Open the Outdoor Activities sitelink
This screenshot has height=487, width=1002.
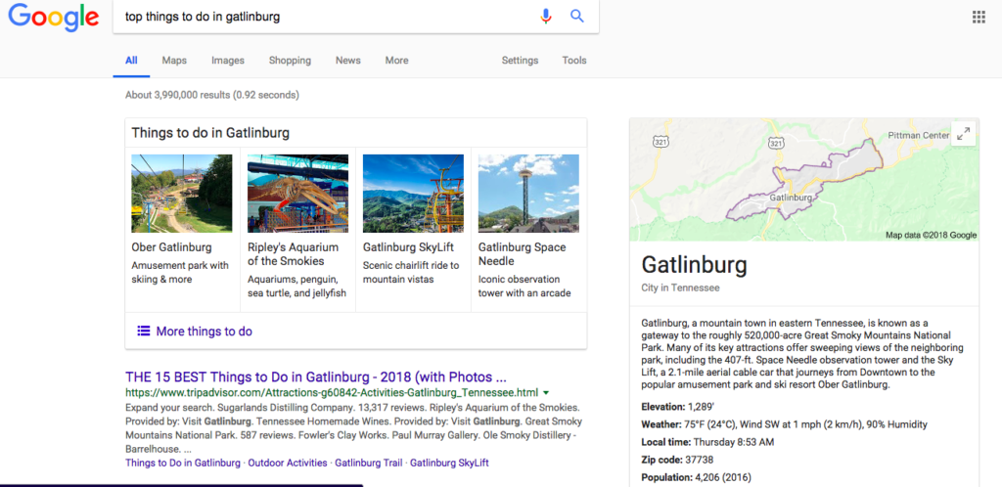pyautogui.click(x=288, y=463)
